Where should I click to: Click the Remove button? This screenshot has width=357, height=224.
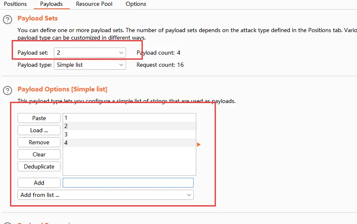click(39, 142)
